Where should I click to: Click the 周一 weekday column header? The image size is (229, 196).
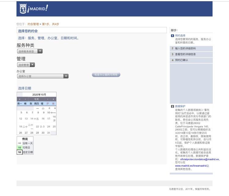click(x=20, y=104)
